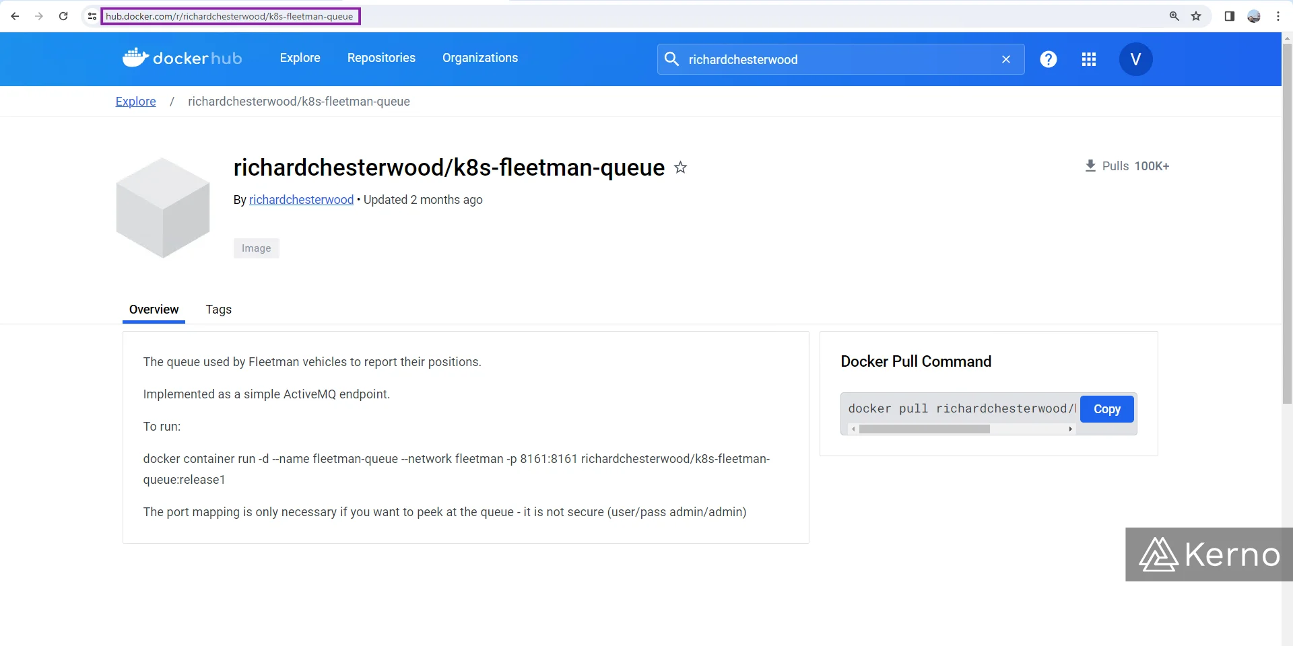Viewport: 1293px width, 646px height.
Task: Open the Explore menu item
Action: (x=300, y=58)
